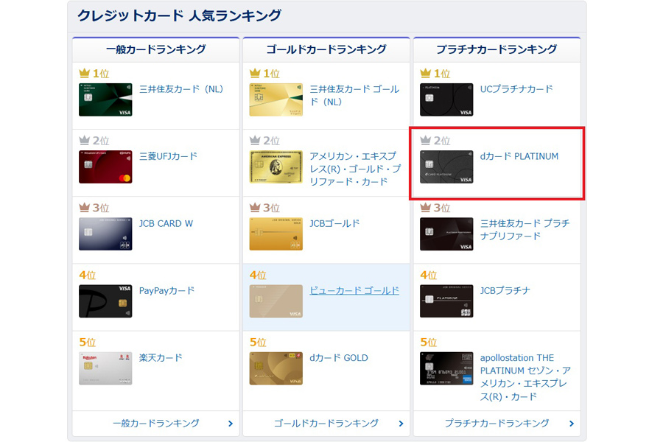Image resolution: width=663 pixels, height=442 pixels.
Task: Select the ゴールドカードランキング column header
Action: point(326,49)
